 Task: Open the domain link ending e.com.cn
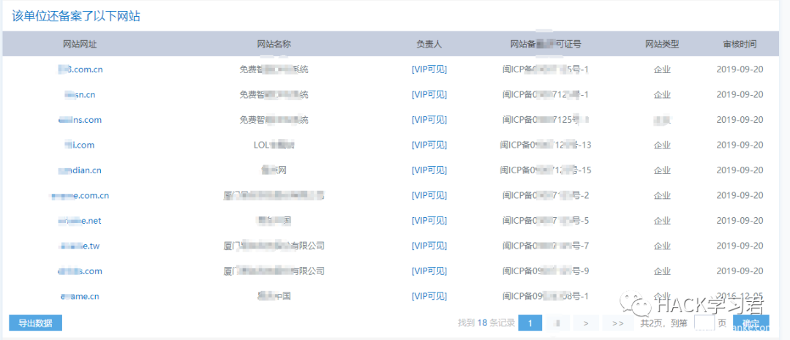coord(80,195)
